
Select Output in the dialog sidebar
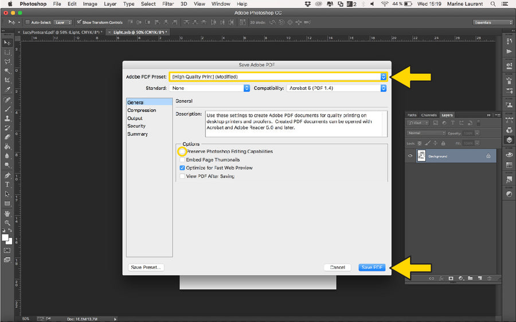pos(135,118)
